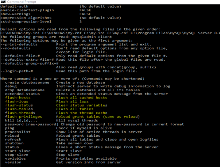Screen dimensions: 221x168
Task: Click the extended-status command text
Action: coord(20,93)
